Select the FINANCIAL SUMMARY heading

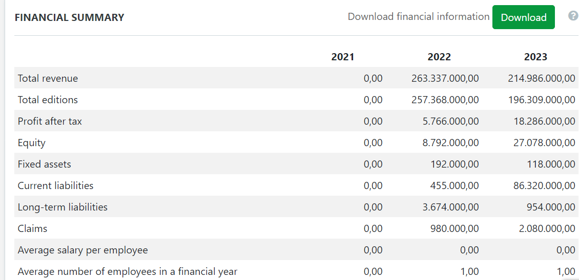[x=70, y=17]
